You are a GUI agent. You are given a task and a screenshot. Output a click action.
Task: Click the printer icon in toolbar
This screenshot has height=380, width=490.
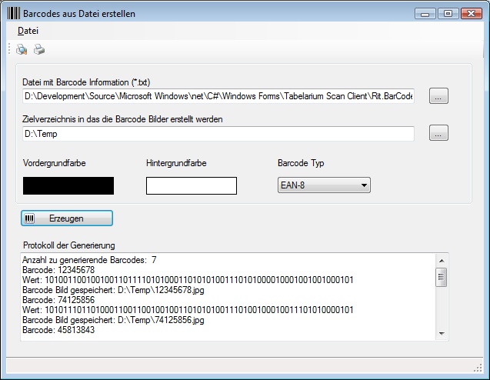click(x=39, y=49)
